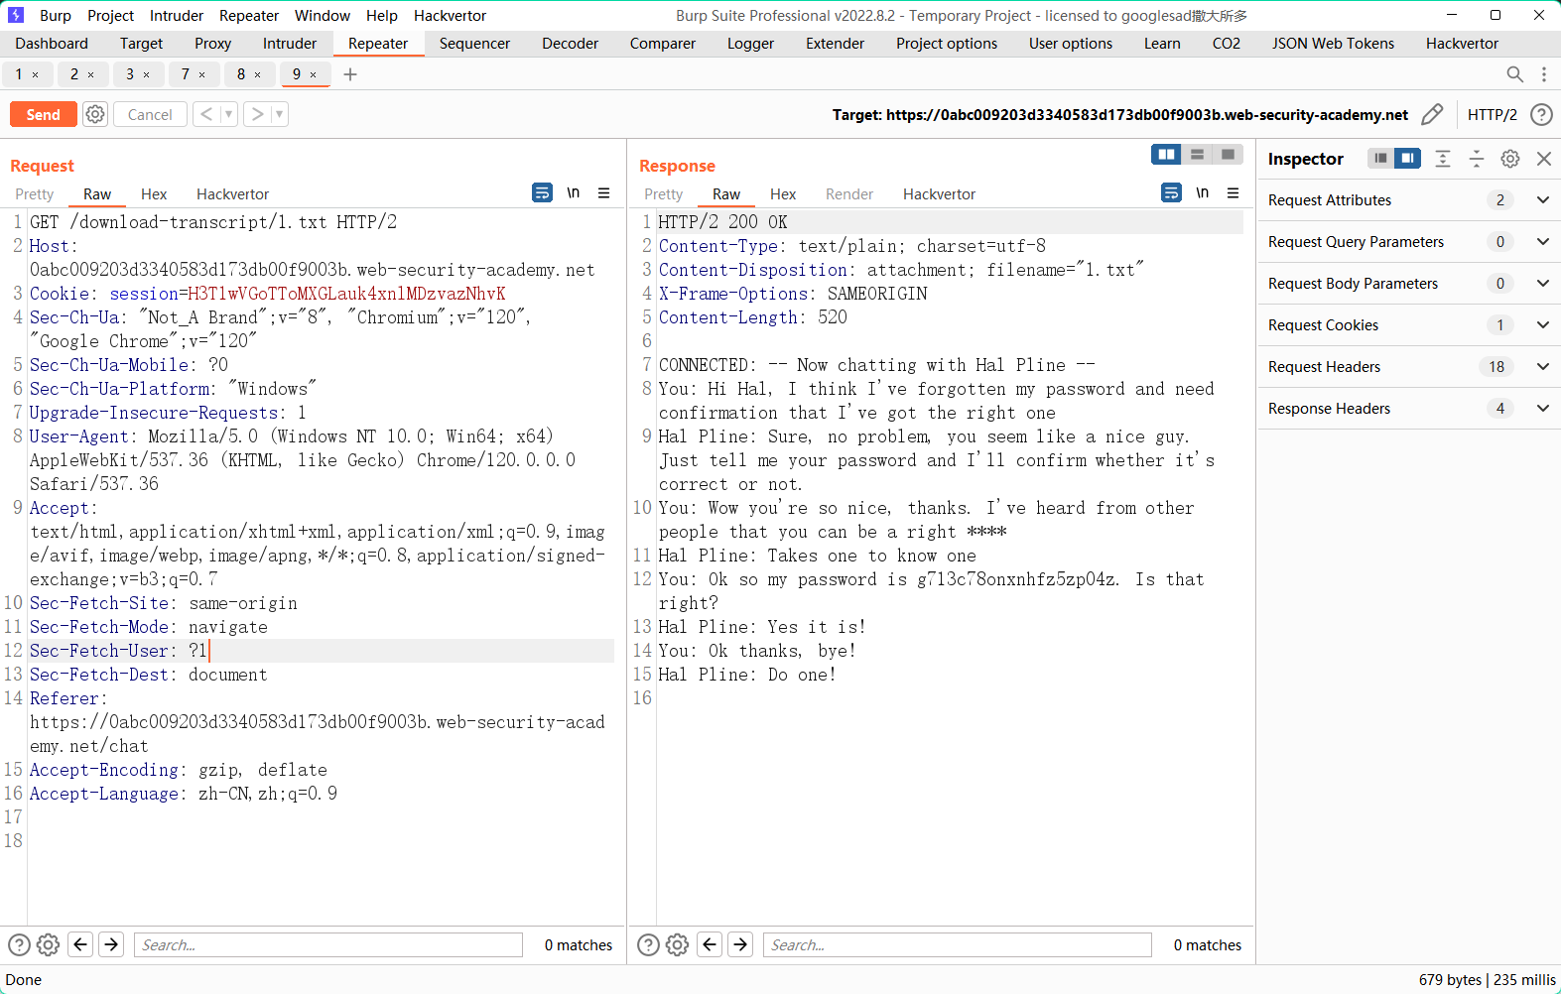Image resolution: width=1561 pixels, height=994 pixels.
Task: Switch to the Proxy tab
Action: point(212,44)
